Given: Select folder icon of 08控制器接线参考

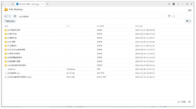Looking at the screenshot, I should (x=6, y=57).
